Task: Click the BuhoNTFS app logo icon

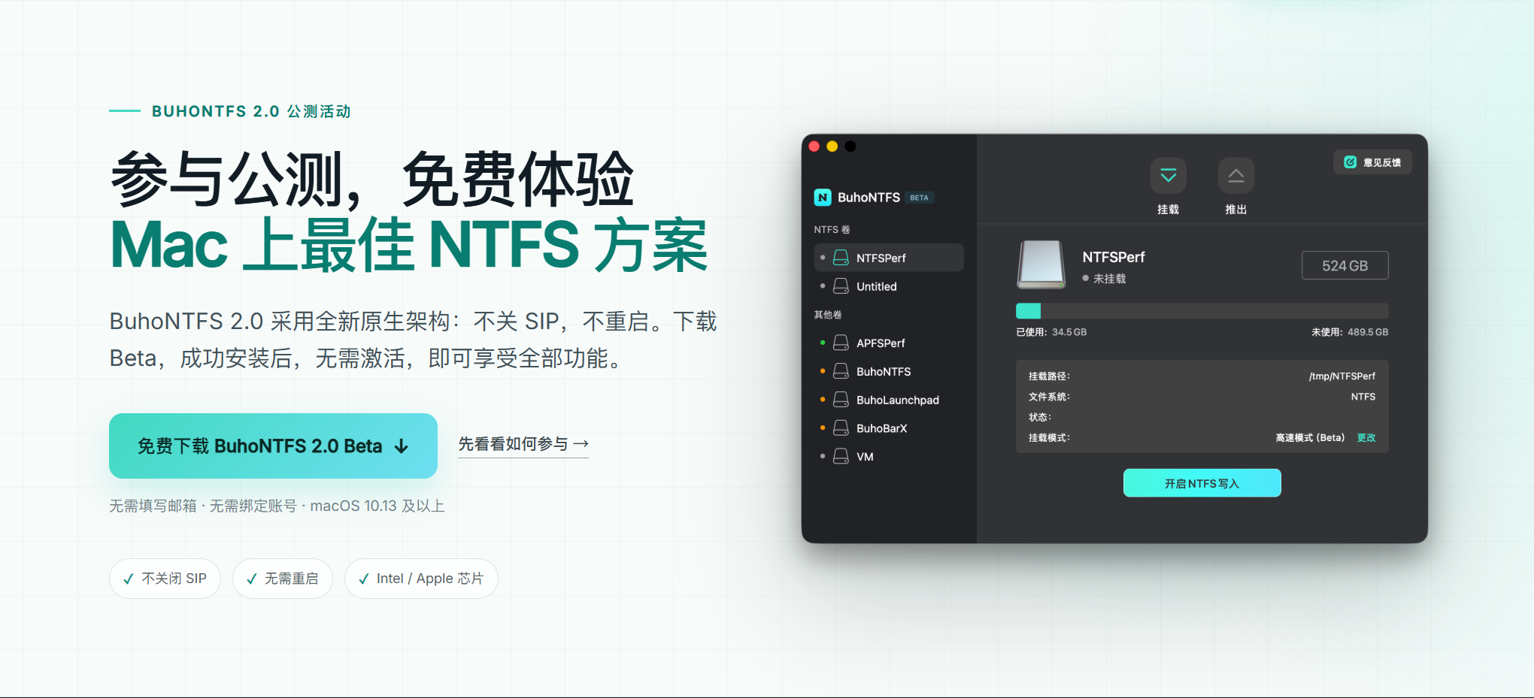Action: [823, 198]
